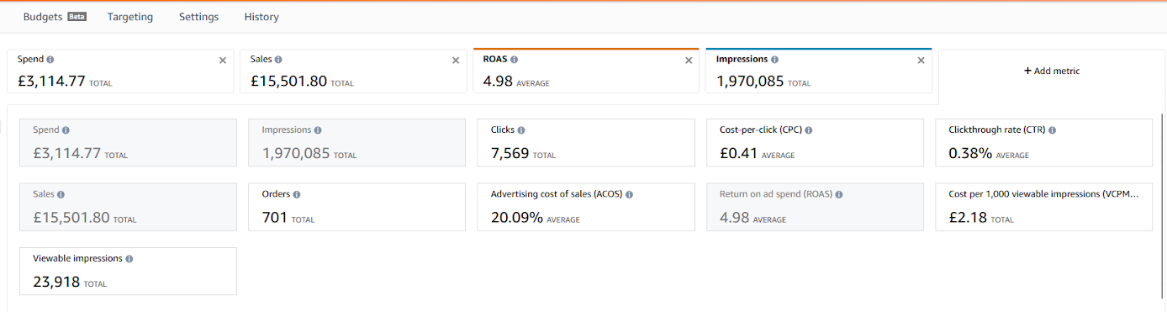Select the Clicks metric card
This screenshot has height=312, width=1167.
(586, 142)
